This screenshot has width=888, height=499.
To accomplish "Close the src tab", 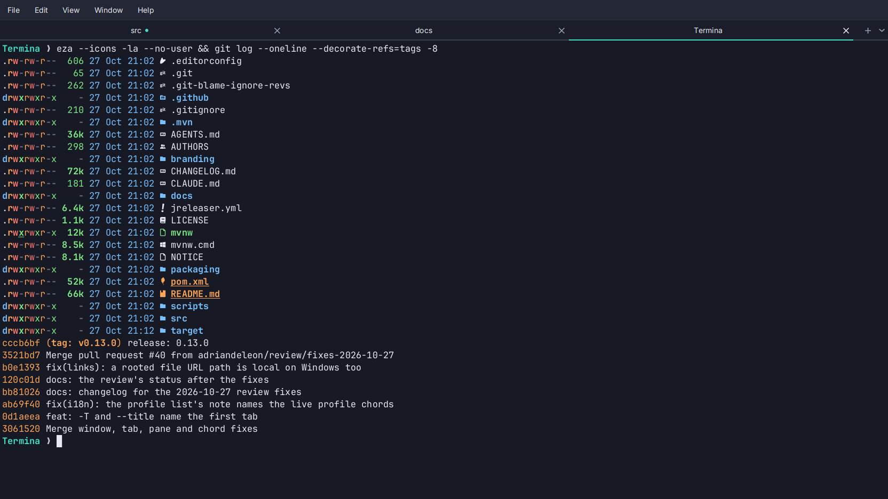I will pos(277,31).
